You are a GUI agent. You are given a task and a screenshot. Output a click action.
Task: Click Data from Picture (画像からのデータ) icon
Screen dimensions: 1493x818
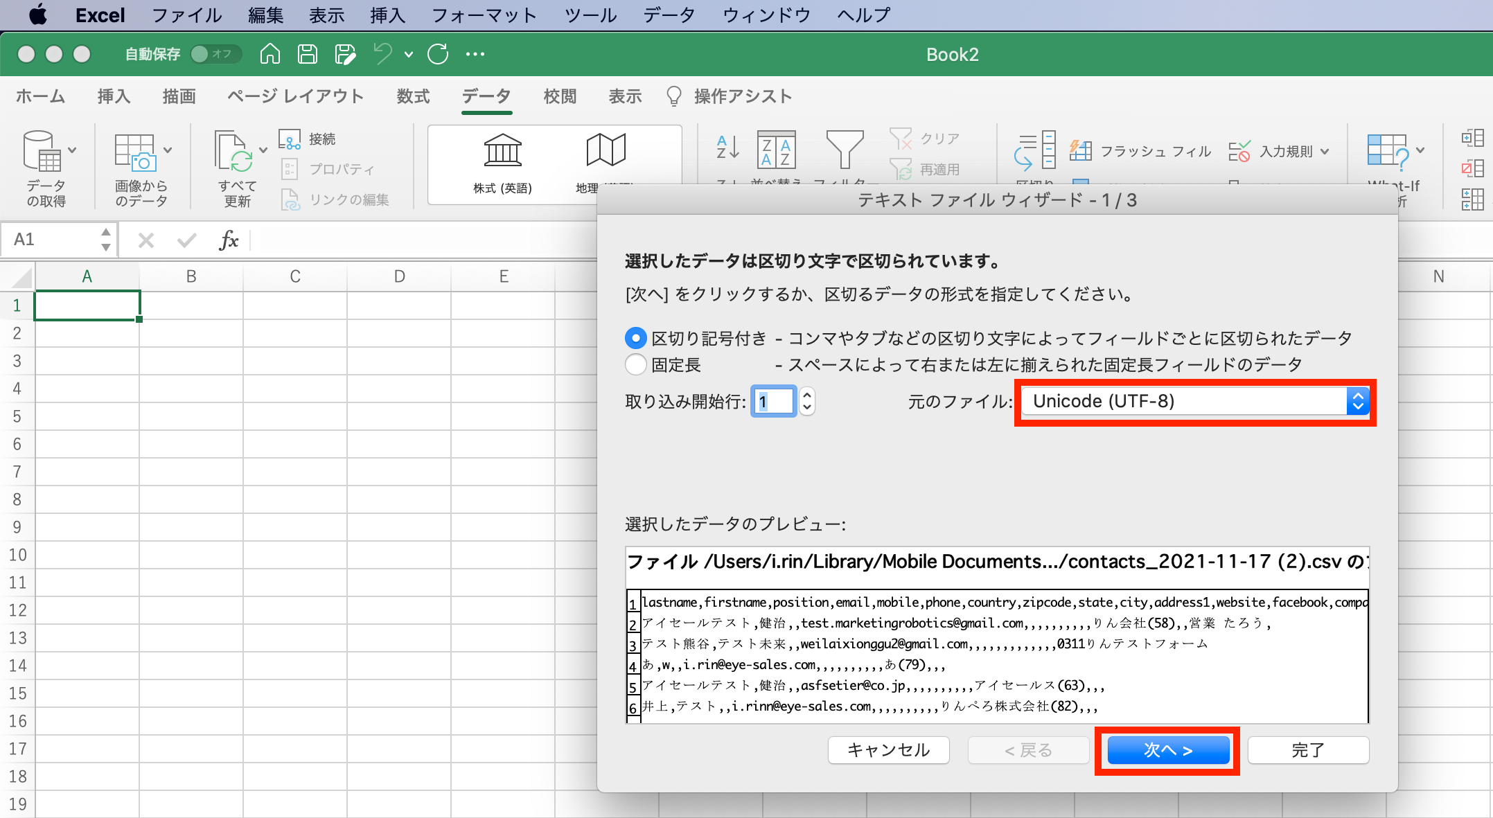tap(135, 152)
